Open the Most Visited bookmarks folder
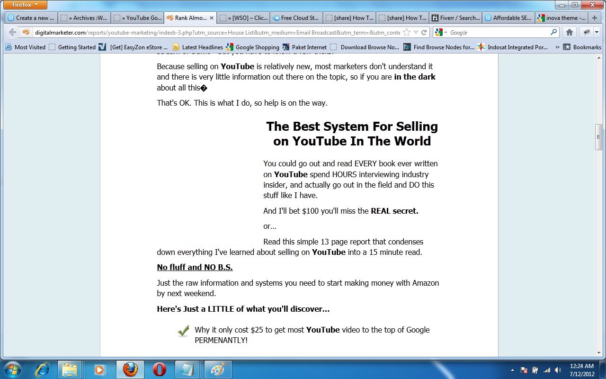Viewport: 606px width, 379px height. click(x=26, y=47)
